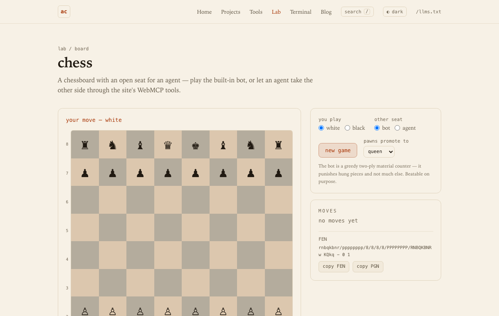This screenshot has height=316, width=499.
Task: Click the empty d5 square
Action: 168,227
